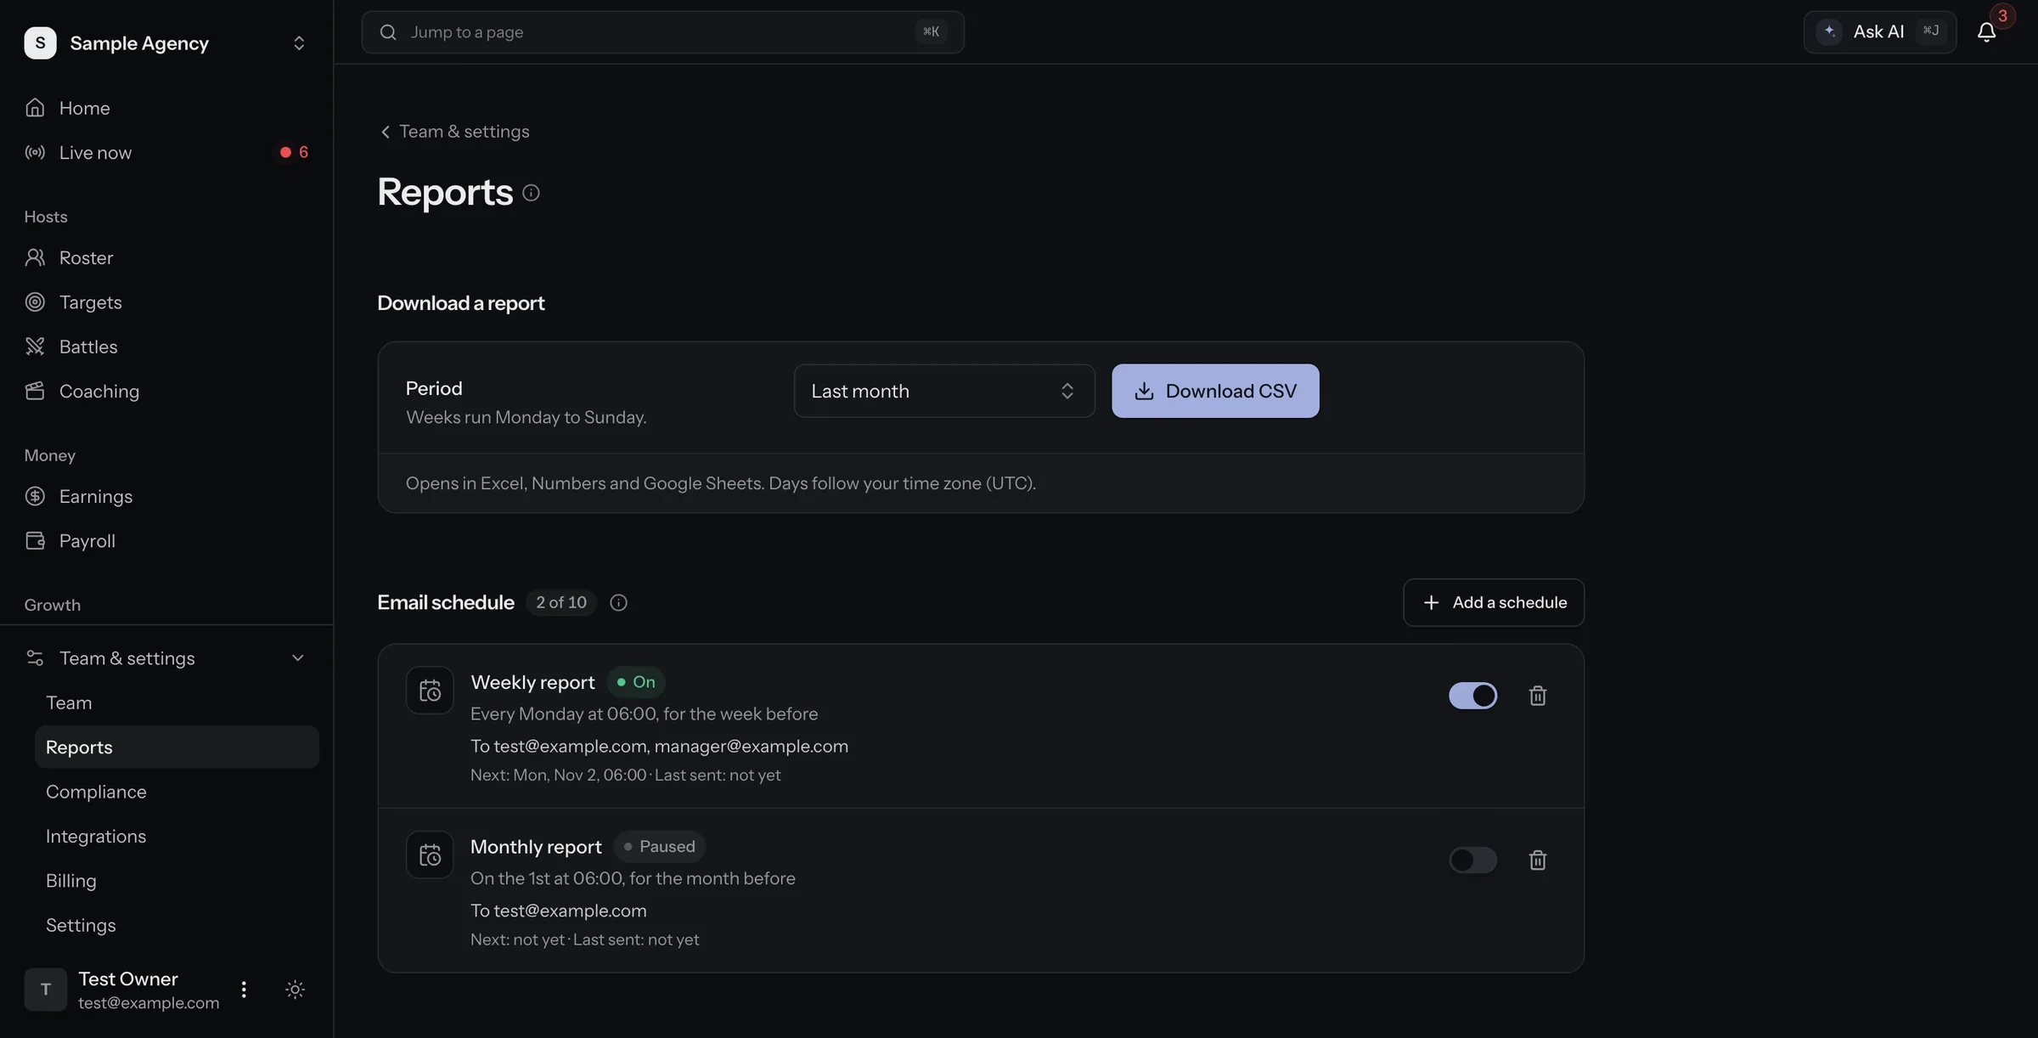Image resolution: width=2038 pixels, height=1038 pixels.
Task: Open the Battles page
Action: click(166, 347)
